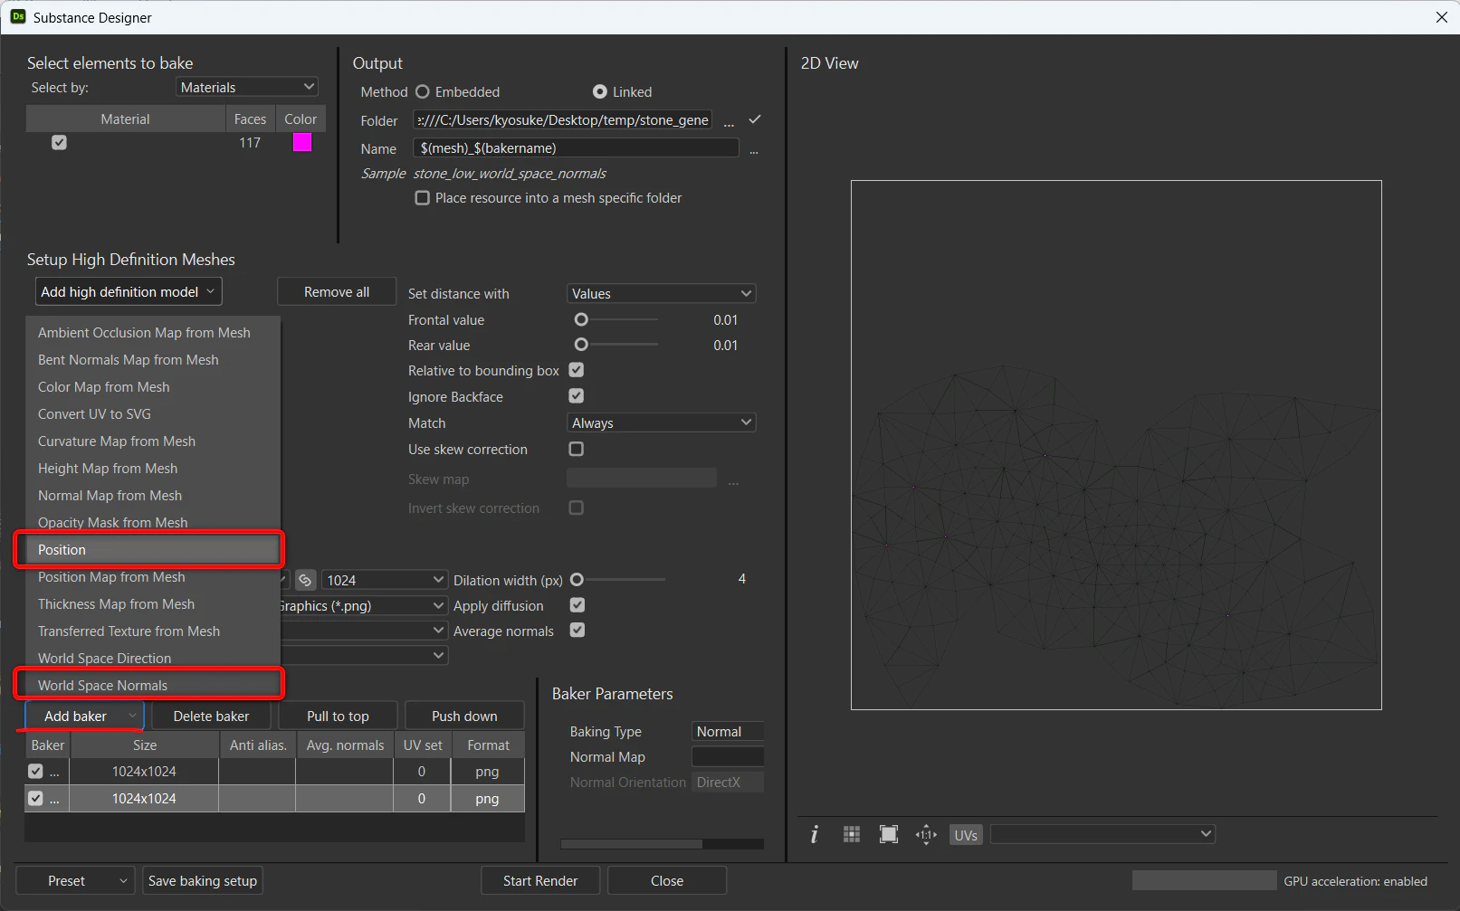Enable Place resource into a mesh specific folder

pos(423,198)
